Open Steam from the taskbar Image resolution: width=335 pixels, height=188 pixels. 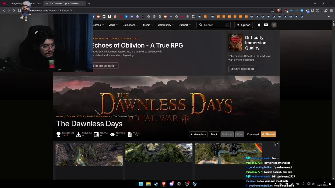click(156, 184)
